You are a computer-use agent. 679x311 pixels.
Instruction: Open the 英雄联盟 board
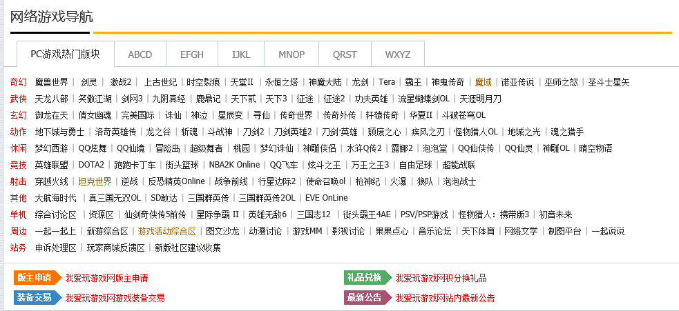(52, 165)
